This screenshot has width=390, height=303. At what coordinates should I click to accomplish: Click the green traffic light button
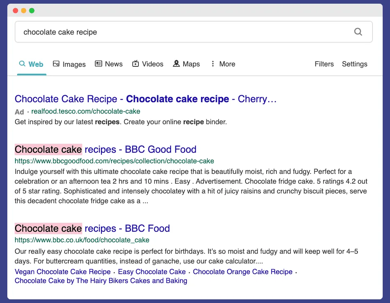[x=33, y=11]
